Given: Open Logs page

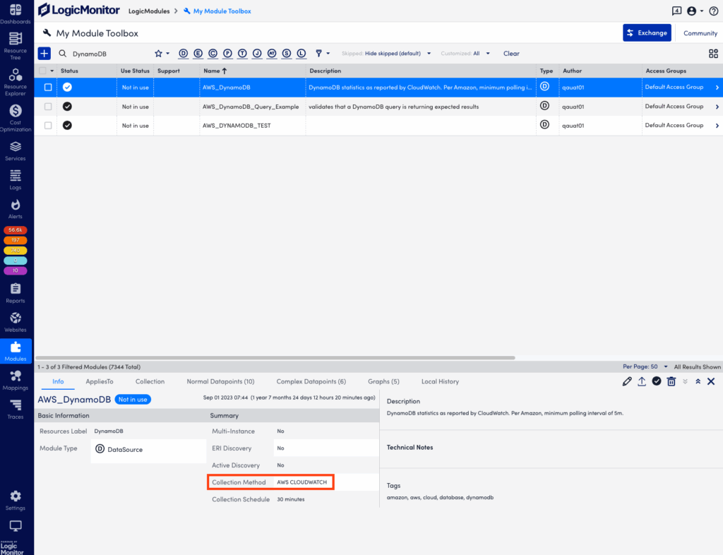Looking at the screenshot, I should click(16, 180).
